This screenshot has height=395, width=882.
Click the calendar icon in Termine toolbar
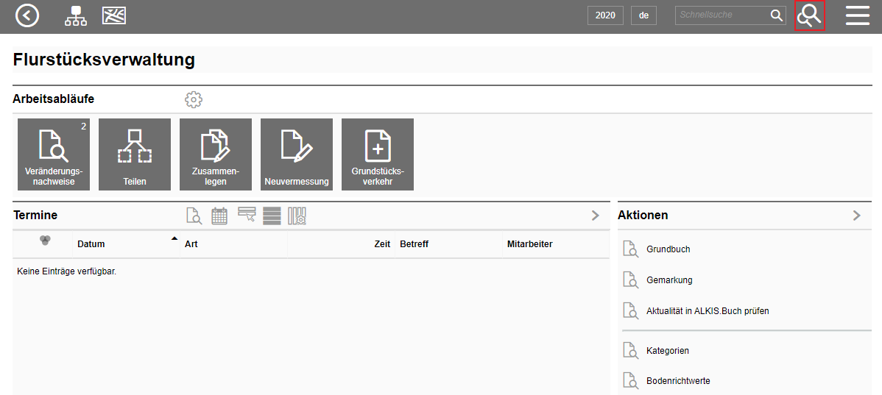[x=219, y=216]
